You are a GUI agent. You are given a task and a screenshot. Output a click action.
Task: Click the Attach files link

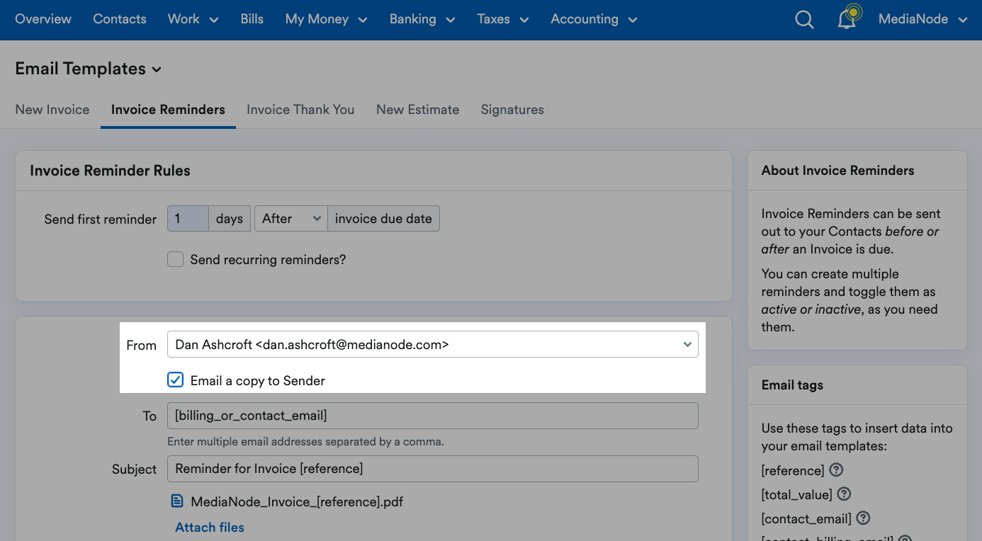[x=210, y=528]
